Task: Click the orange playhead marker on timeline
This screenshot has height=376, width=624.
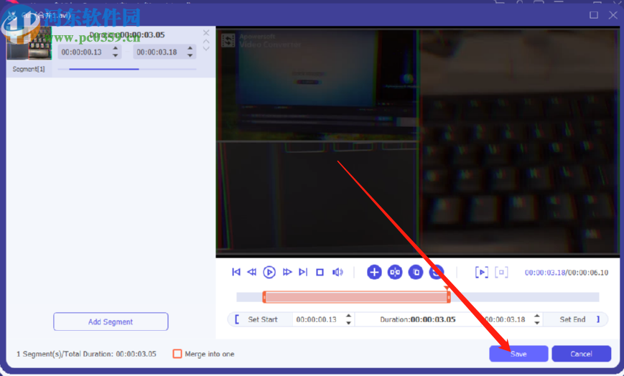Action: click(447, 288)
